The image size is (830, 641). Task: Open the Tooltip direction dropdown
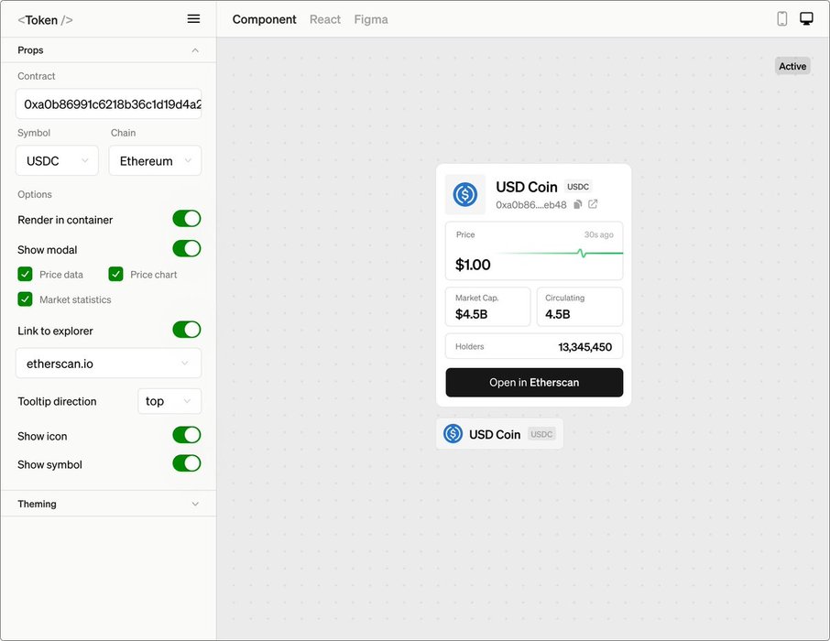point(169,401)
